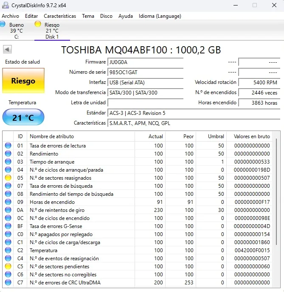Click the Peor column header

(180, 136)
